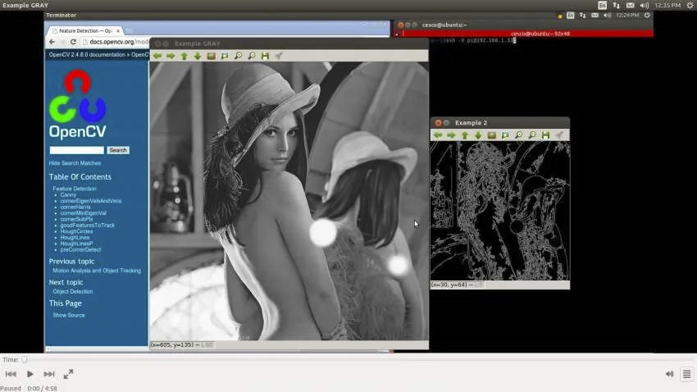This screenshot has height=392, width=697.
Task: Click pan up arrow in Example GRAY toolbar
Action: point(184,56)
